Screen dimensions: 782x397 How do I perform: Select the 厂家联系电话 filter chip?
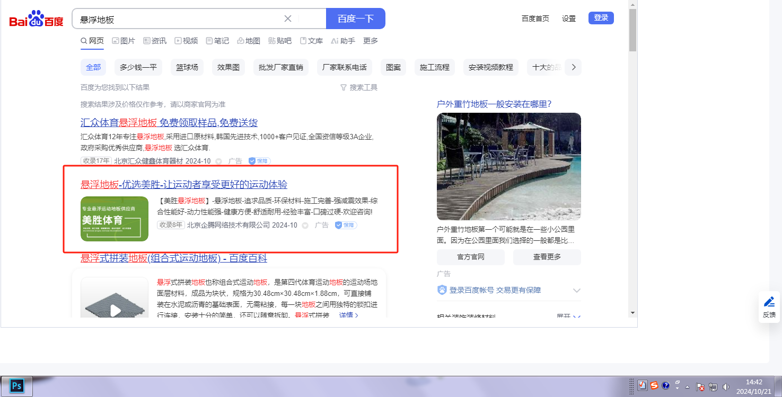coord(345,67)
